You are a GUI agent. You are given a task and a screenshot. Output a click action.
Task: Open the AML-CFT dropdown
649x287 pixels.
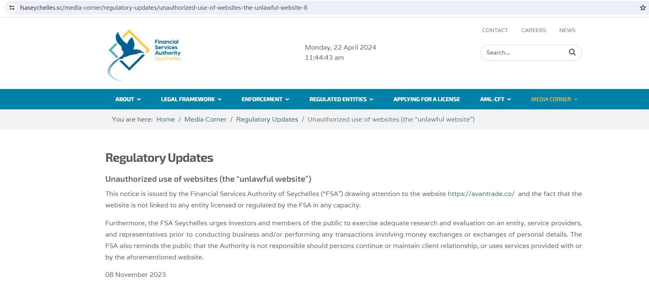click(x=495, y=99)
